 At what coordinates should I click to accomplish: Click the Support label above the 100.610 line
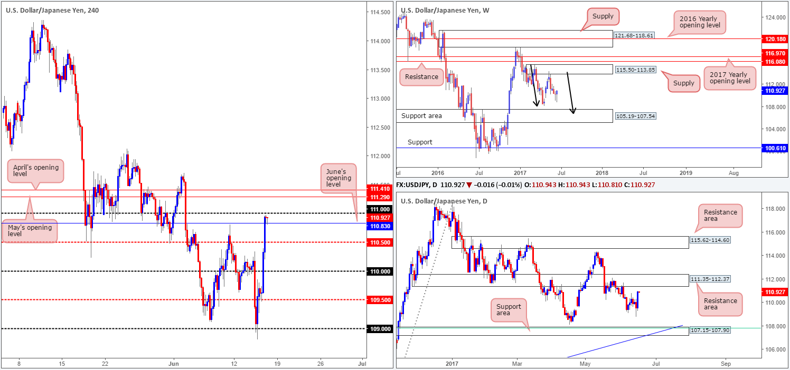click(x=420, y=142)
